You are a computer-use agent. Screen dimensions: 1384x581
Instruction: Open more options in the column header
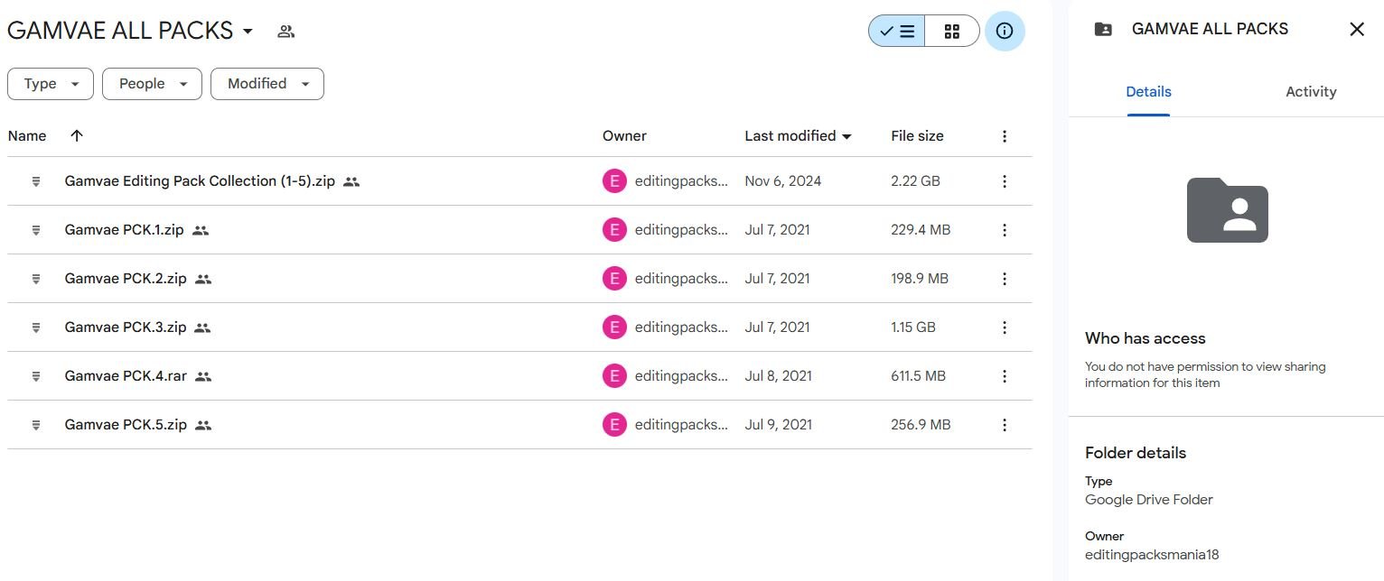pyautogui.click(x=1005, y=136)
